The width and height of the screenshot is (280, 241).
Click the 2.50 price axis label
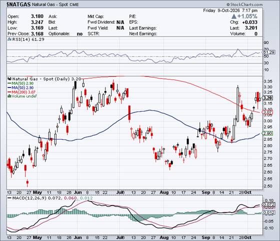click(x=268, y=186)
